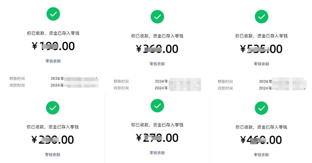View 零钱余额 beneath the ¥270.00 amount

tap(157, 153)
